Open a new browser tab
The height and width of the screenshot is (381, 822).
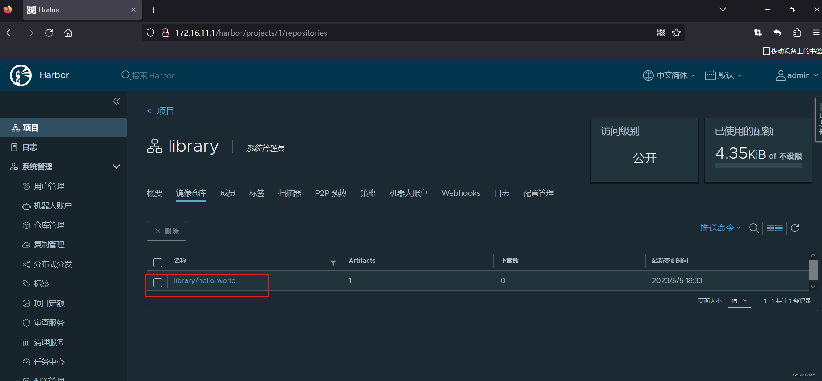click(x=153, y=10)
